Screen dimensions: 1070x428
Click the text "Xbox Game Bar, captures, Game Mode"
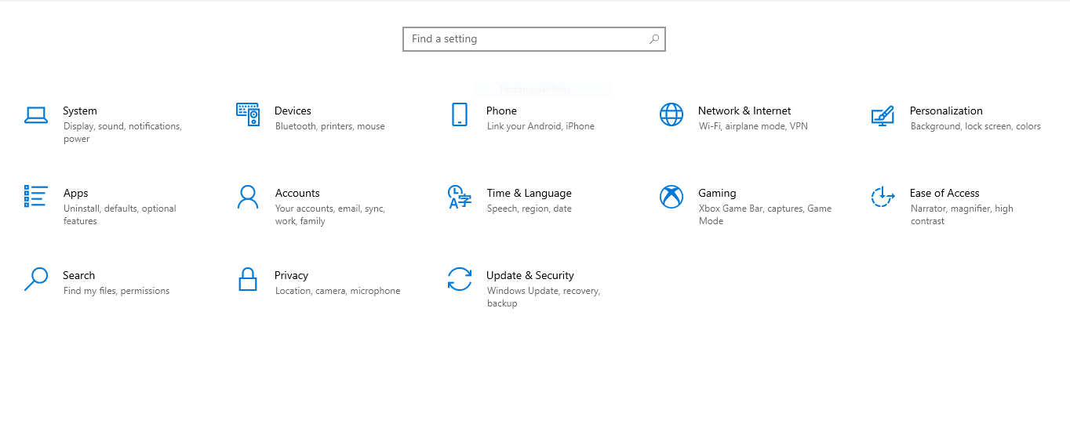coord(765,215)
